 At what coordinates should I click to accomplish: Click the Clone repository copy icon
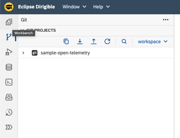click(66, 41)
